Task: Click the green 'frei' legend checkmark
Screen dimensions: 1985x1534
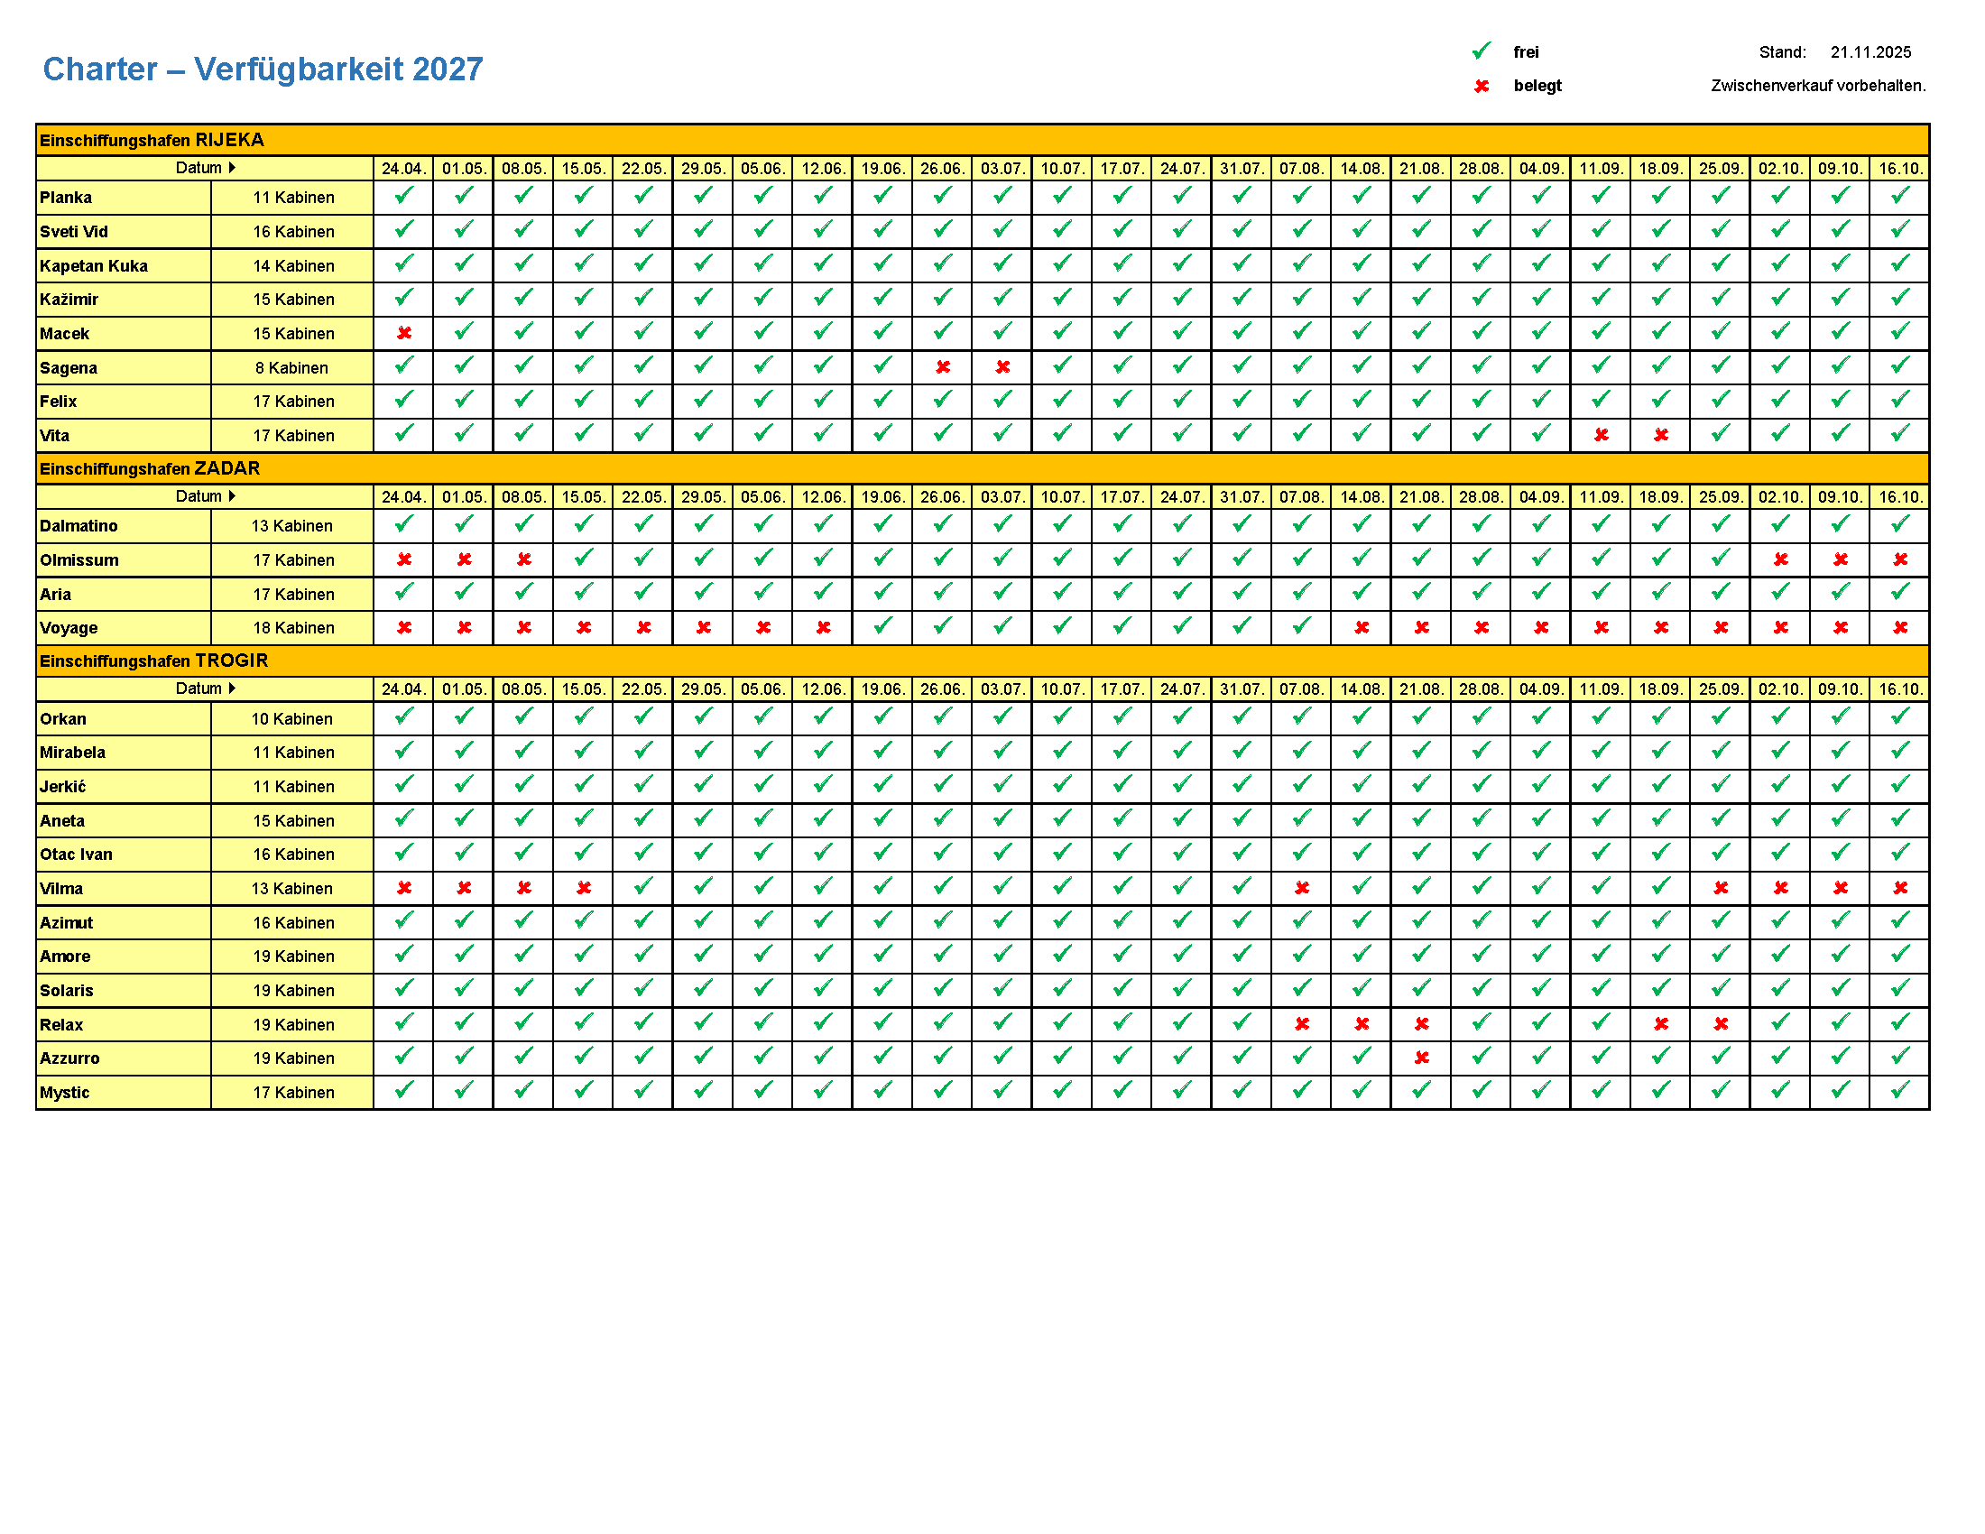Action: click(x=1481, y=51)
